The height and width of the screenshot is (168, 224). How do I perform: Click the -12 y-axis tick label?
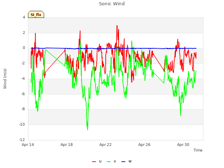[22, 140]
